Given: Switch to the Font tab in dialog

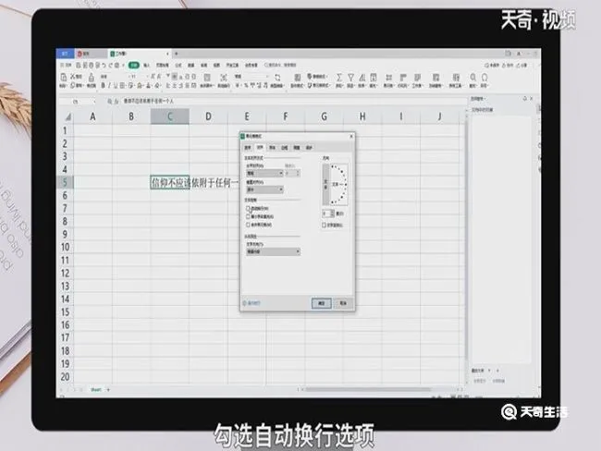Looking at the screenshot, I should coord(272,148).
